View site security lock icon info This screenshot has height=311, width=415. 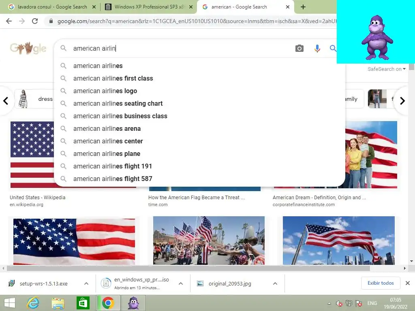point(51,21)
